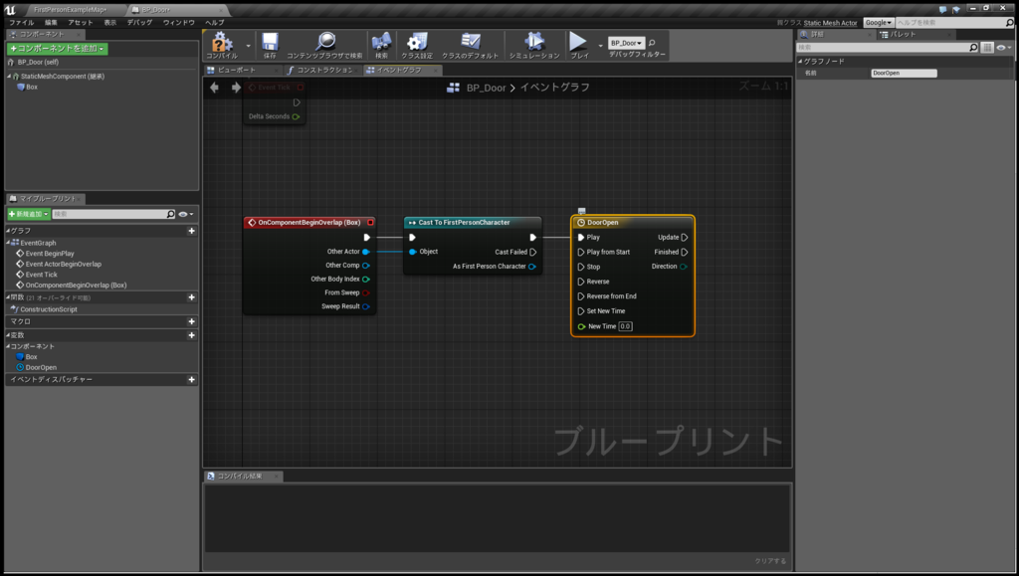
Task: Click help search magnifier icon
Action: point(1009,23)
